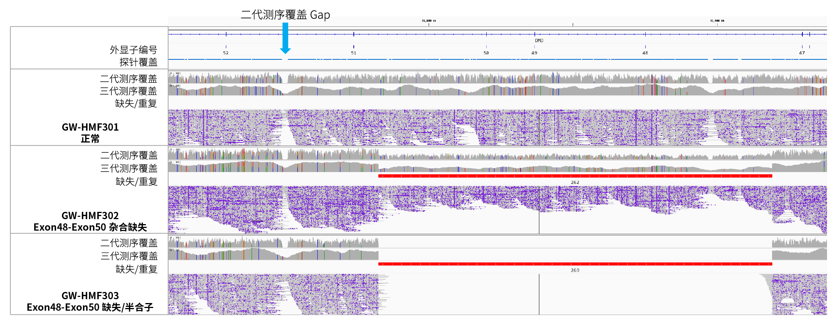Select exon 47 in the exon number track

pyautogui.click(x=802, y=53)
